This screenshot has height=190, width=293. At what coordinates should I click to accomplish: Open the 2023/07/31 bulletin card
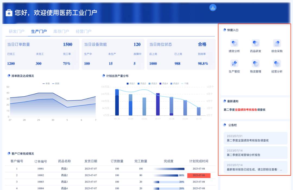256,138
